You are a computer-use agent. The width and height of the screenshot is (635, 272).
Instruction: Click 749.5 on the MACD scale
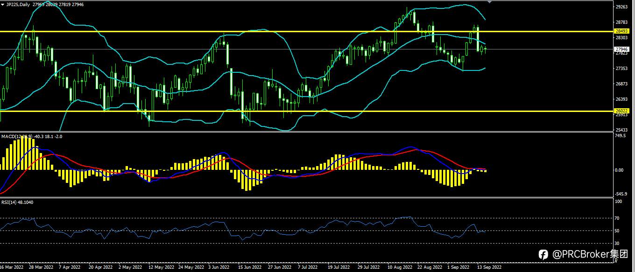tap(621, 136)
